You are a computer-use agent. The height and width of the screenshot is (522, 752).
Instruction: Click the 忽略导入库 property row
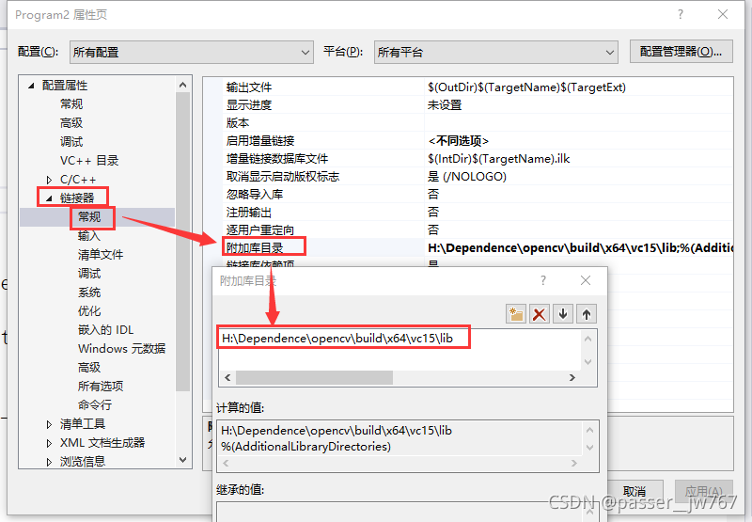(478, 194)
